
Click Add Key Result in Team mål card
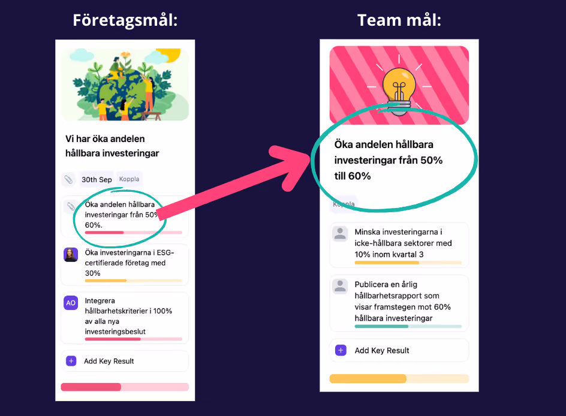tap(399, 350)
